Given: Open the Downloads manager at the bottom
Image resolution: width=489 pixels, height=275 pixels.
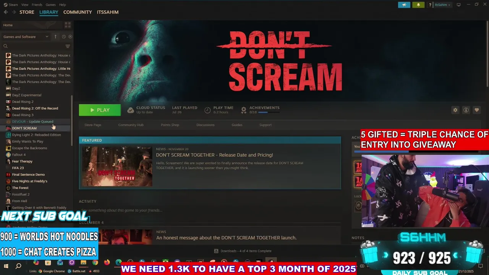Looking at the screenshot, I should (x=243, y=251).
